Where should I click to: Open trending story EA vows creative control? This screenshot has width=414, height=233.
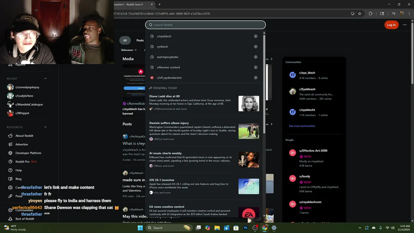tap(204, 211)
